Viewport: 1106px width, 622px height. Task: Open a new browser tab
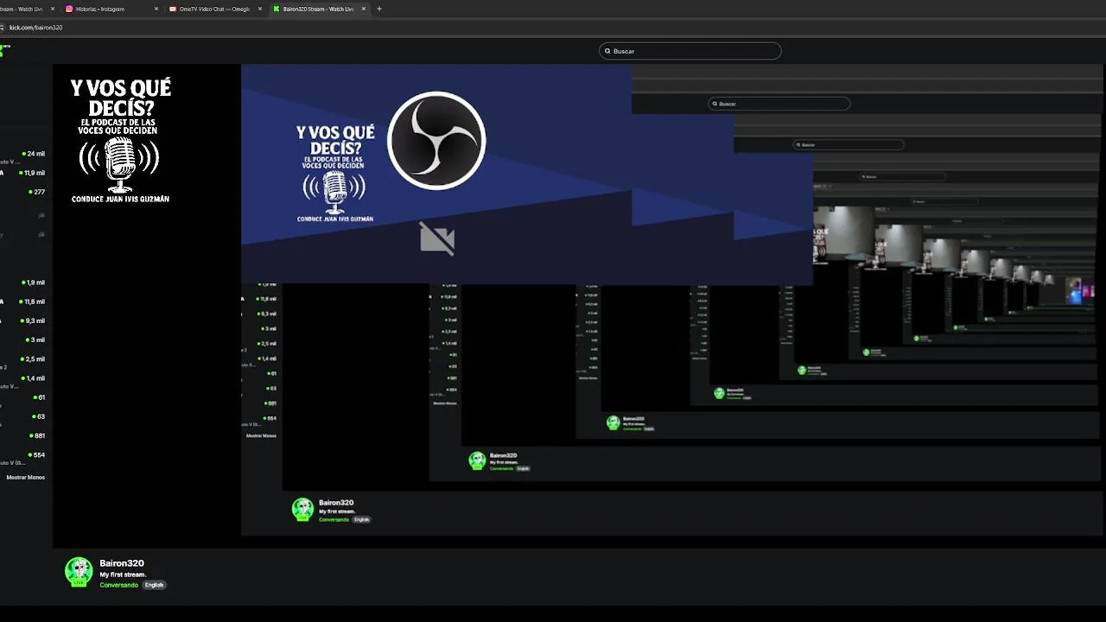(x=379, y=9)
